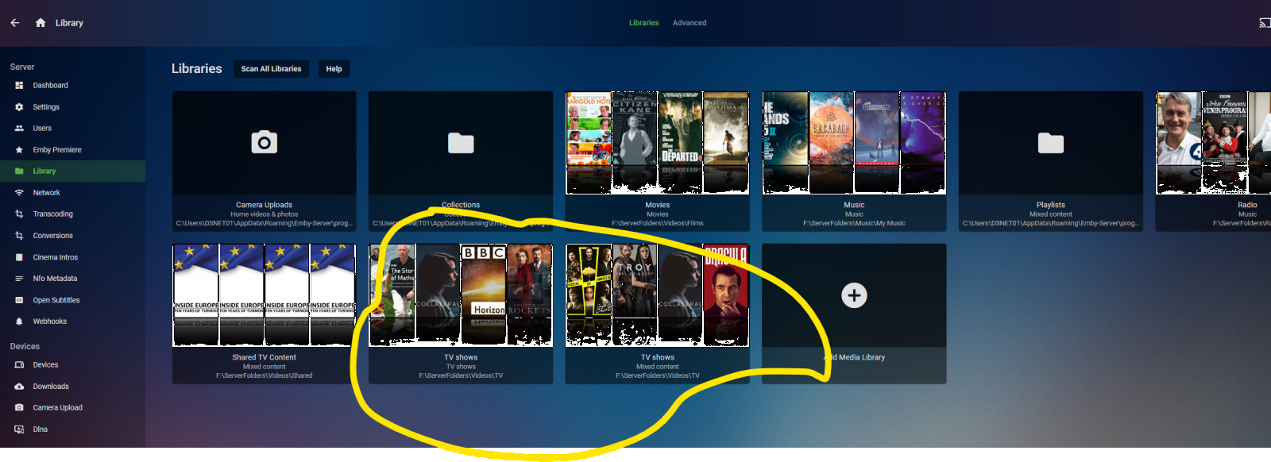The width and height of the screenshot is (1271, 462).
Task: Open Shared TV Content library thumbnail
Action: pos(265,295)
